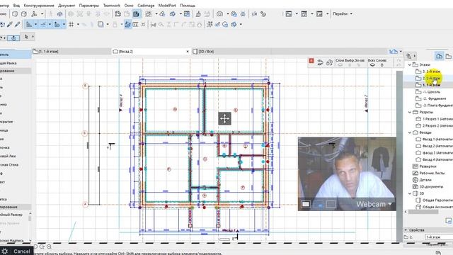Select the eyedropper Pick Up Parameters tool
Screen dimensions: 453x255
pos(10,25)
